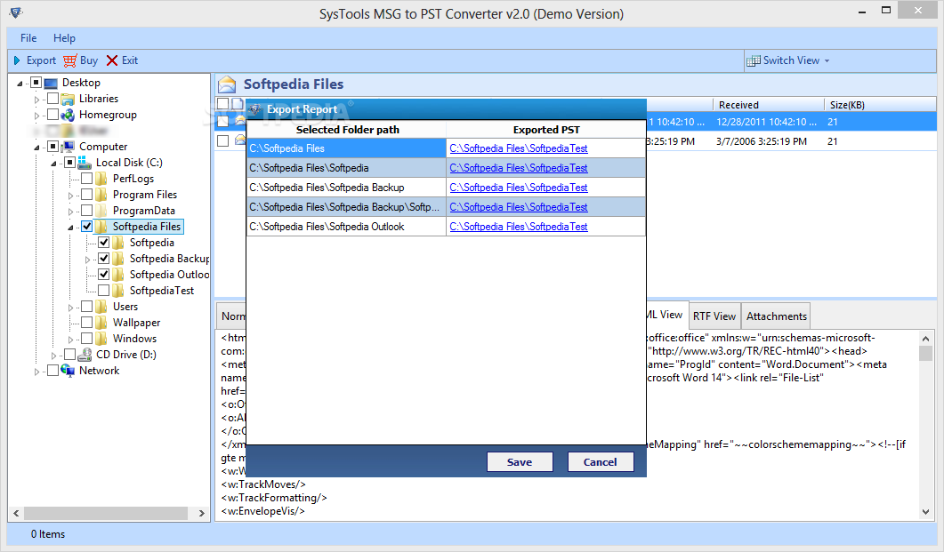Open the Switch View dropdown arrow
The width and height of the screenshot is (944, 552).
point(827,60)
